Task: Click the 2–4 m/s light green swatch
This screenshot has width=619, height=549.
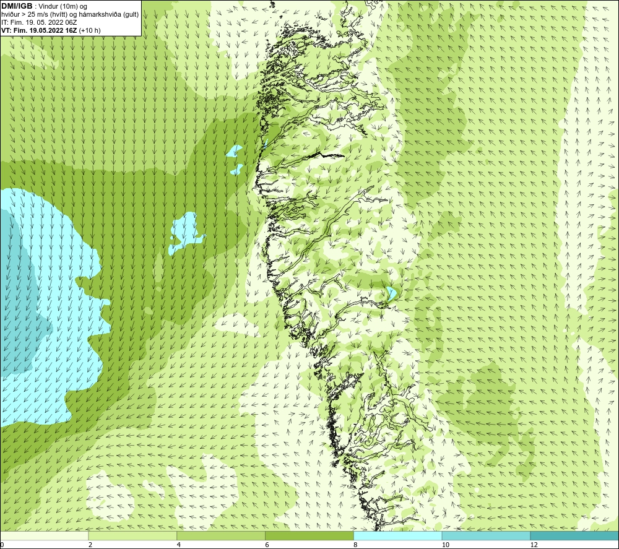Action: 132,535
